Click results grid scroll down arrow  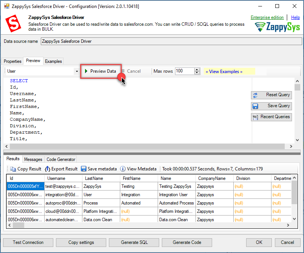294,219
